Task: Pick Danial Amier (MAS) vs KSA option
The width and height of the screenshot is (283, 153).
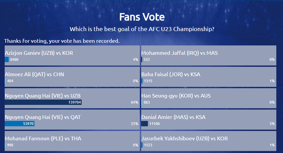Action: pos(209,120)
